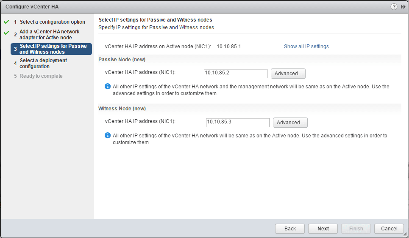
Task: Open step 2 Add a vCenter HA network adapter
Action: pos(49,35)
